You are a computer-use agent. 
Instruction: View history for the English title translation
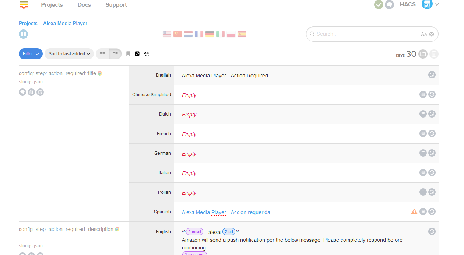click(x=432, y=74)
